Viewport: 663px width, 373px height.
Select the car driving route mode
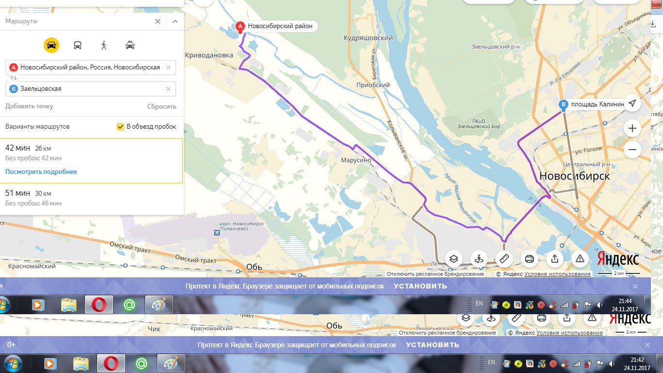[x=51, y=45]
